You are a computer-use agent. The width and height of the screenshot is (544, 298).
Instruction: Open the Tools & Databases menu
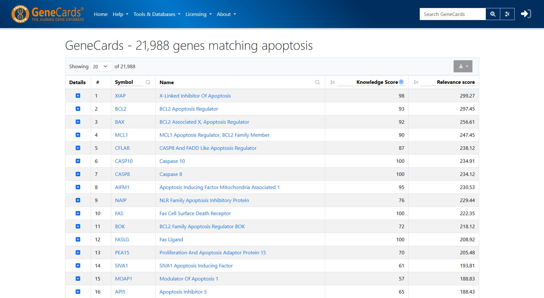pos(157,14)
